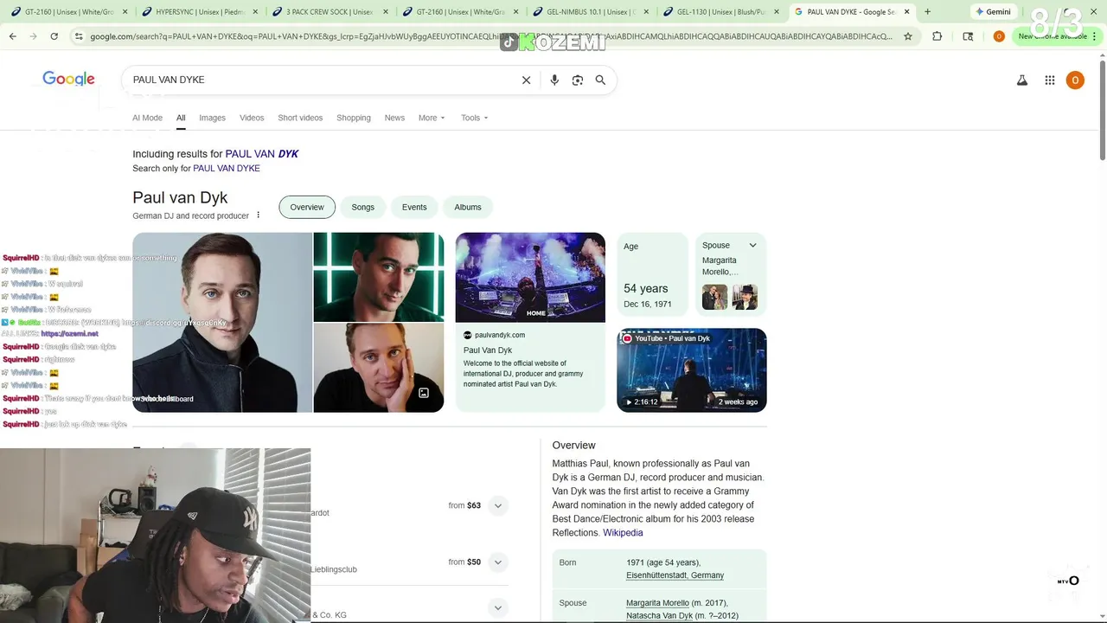Close the Paul Van Dyke Google Search tab
Screen dimensions: 1107x623
click(907, 12)
